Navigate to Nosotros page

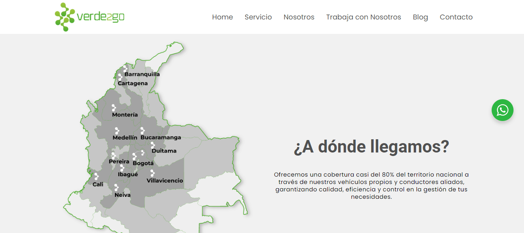point(299,17)
